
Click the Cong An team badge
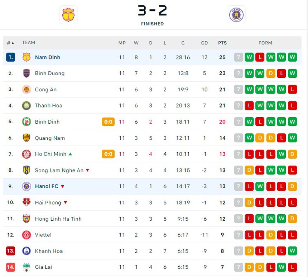pyautogui.click(x=26, y=90)
